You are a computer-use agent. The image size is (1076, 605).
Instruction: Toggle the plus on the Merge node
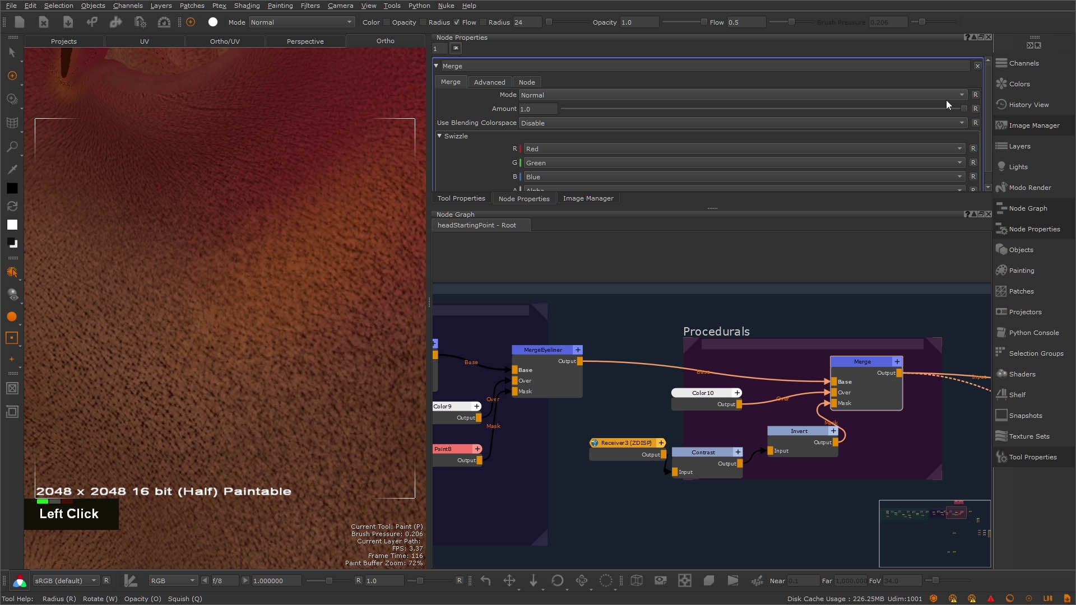897,362
